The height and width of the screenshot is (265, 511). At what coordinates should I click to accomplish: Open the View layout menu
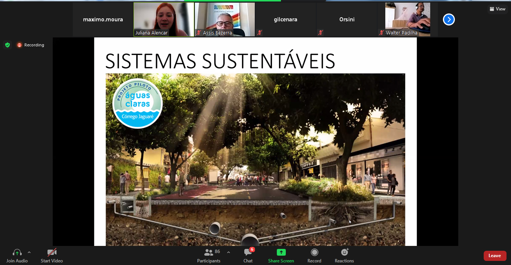pyautogui.click(x=498, y=9)
